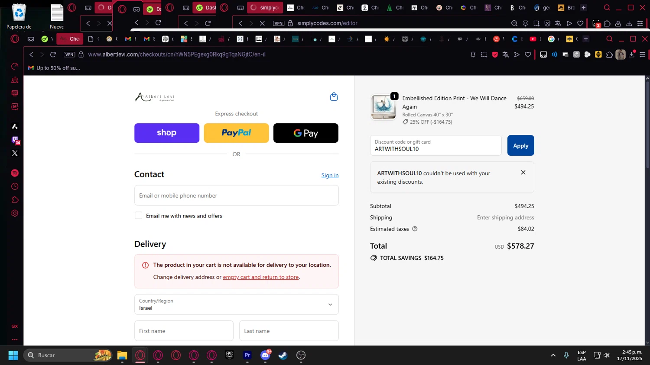
Task: Pay with the Shop Pay button
Action: click(167, 133)
